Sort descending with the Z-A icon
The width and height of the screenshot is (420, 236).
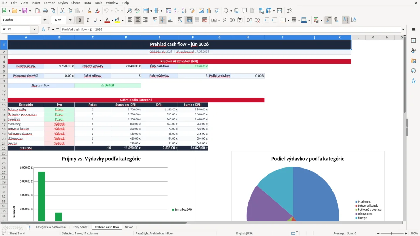click(184, 11)
